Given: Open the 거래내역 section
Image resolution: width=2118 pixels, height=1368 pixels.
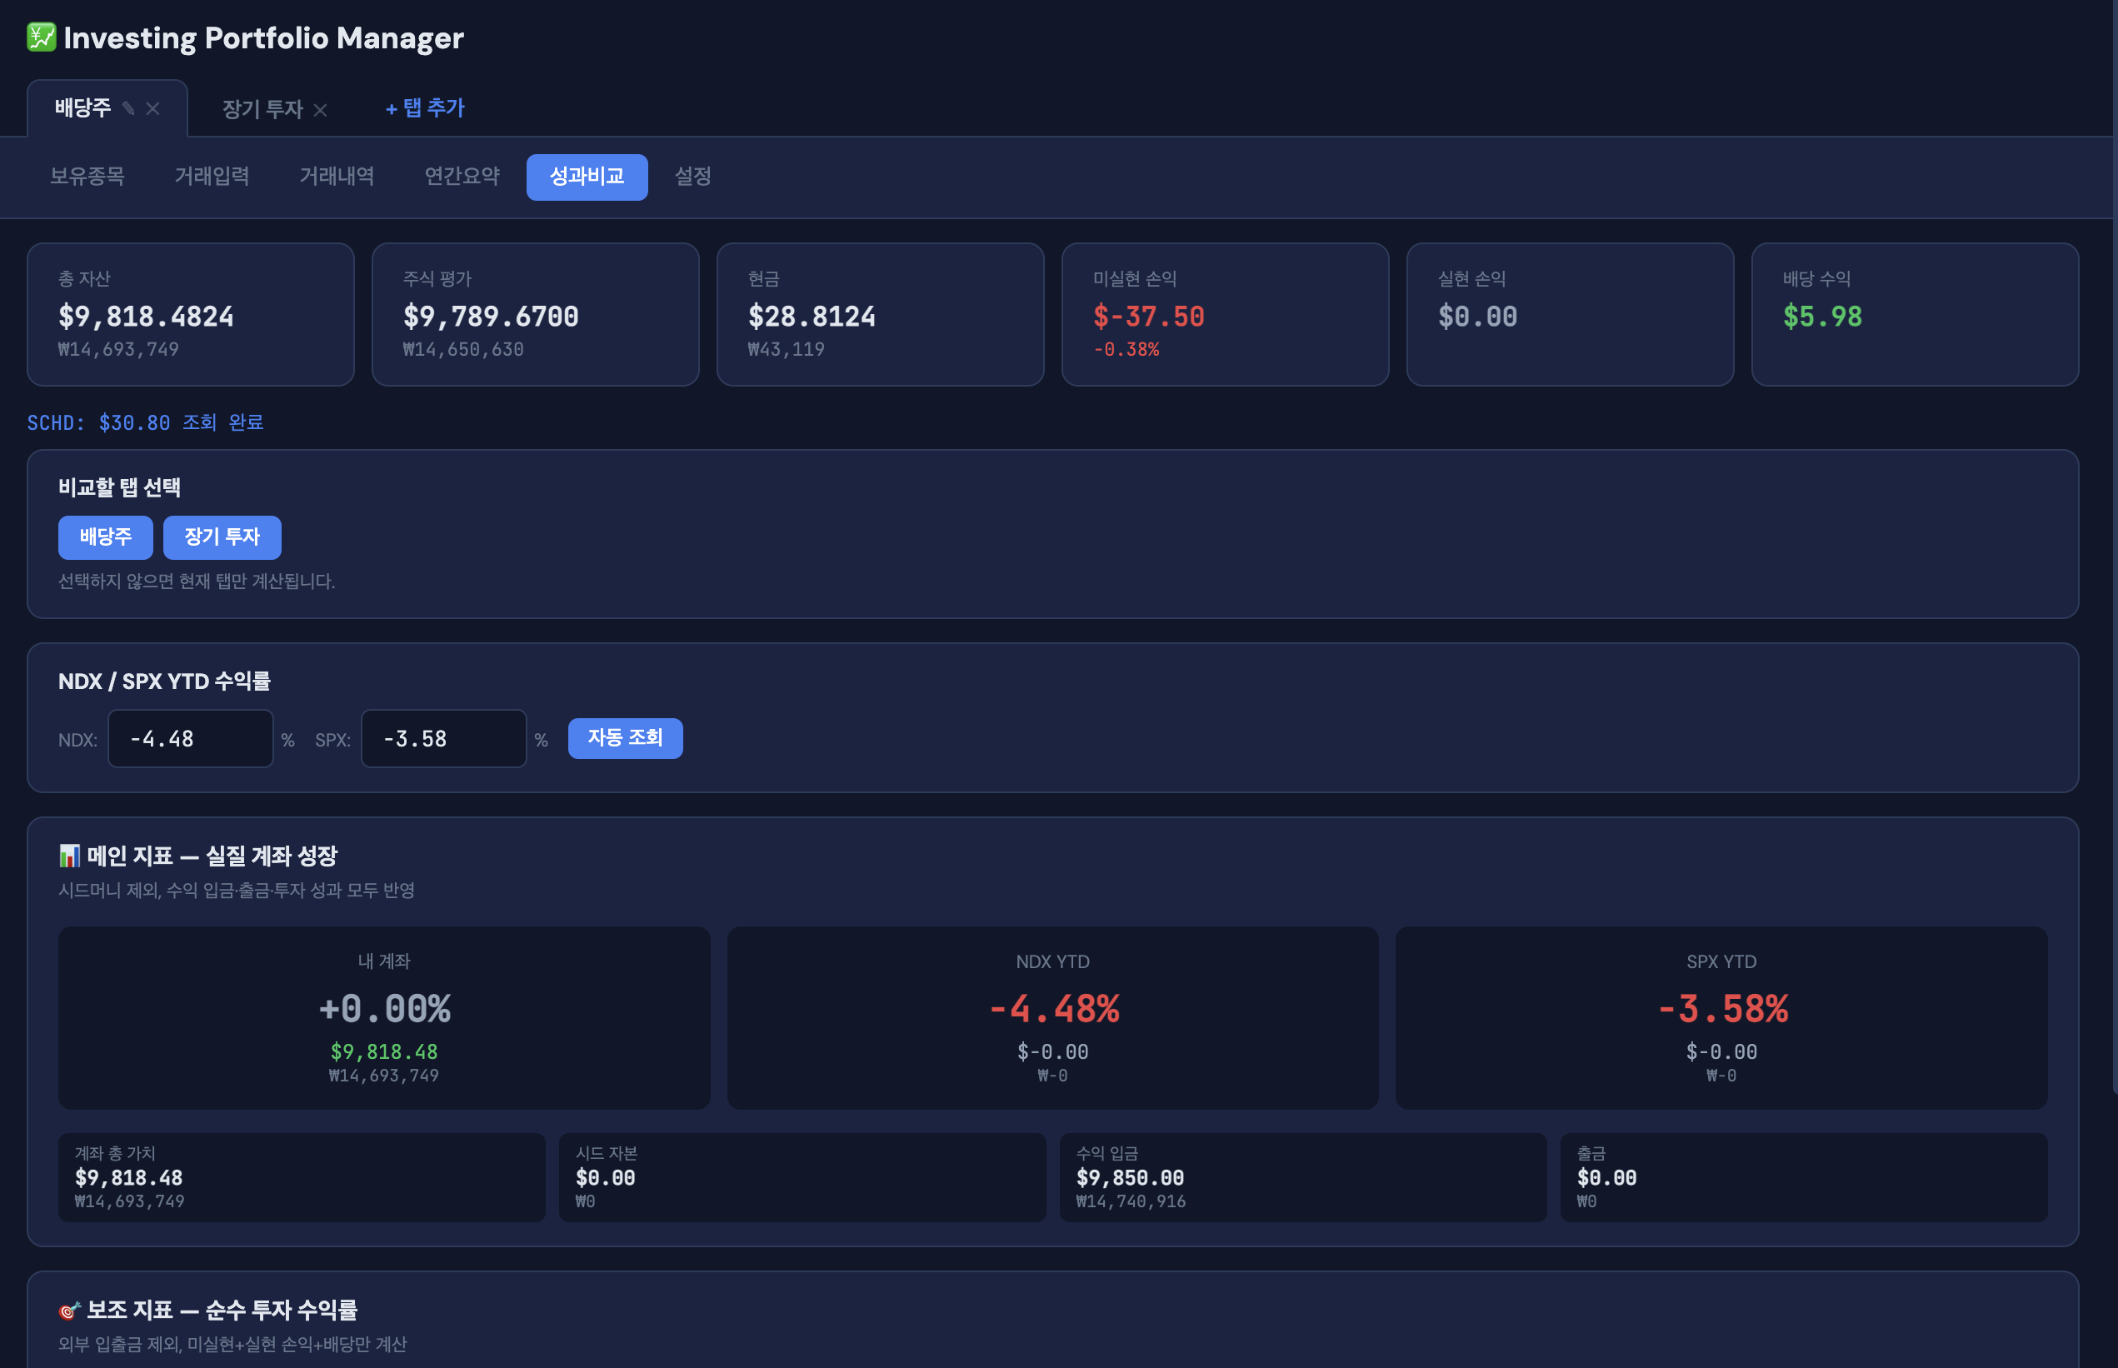Looking at the screenshot, I should point(337,176).
